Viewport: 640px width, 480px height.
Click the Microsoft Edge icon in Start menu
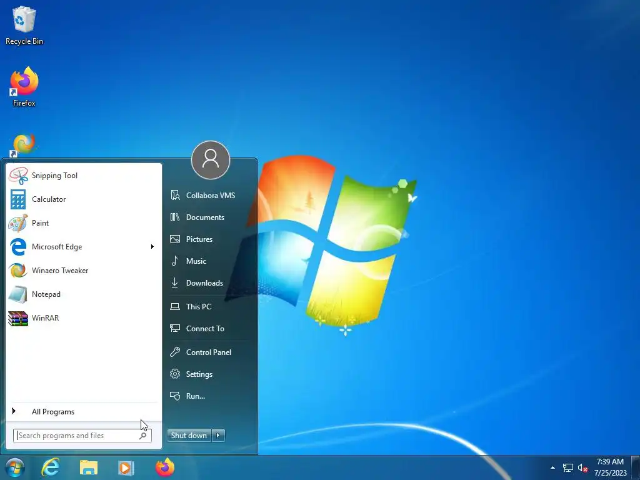pos(18,246)
